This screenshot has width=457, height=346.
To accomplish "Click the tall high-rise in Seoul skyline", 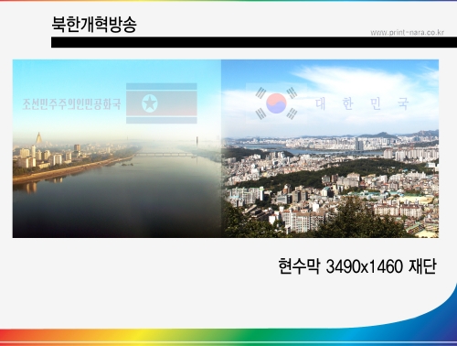I will point(359,144).
